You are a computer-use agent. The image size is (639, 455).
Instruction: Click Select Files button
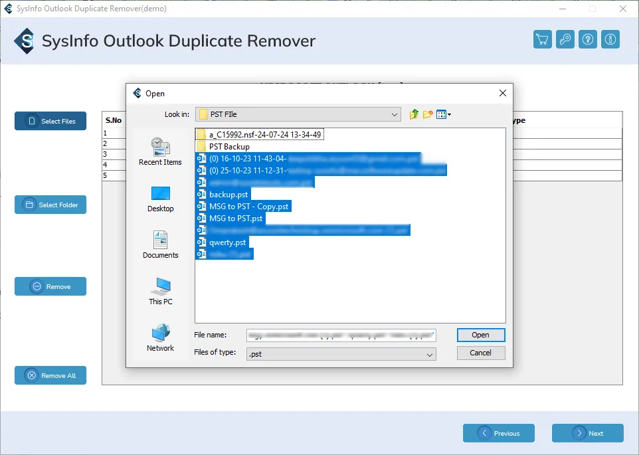click(x=50, y=121)
